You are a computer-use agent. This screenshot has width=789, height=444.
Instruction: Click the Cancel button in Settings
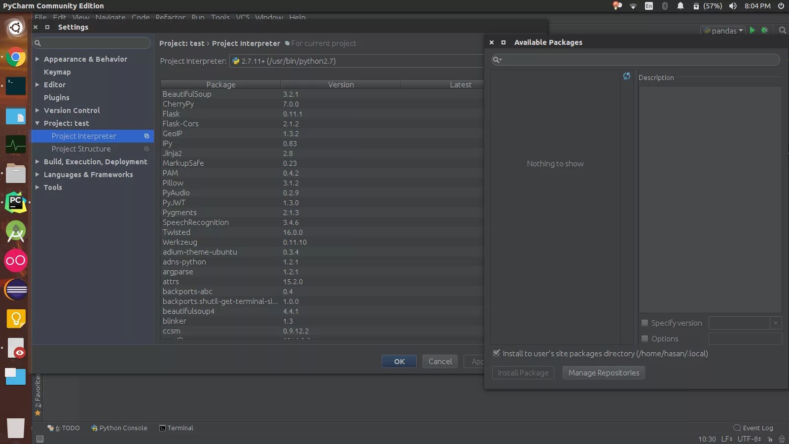[440, 362]
